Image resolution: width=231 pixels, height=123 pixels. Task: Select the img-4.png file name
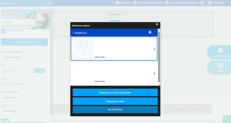tap(99, 81)
